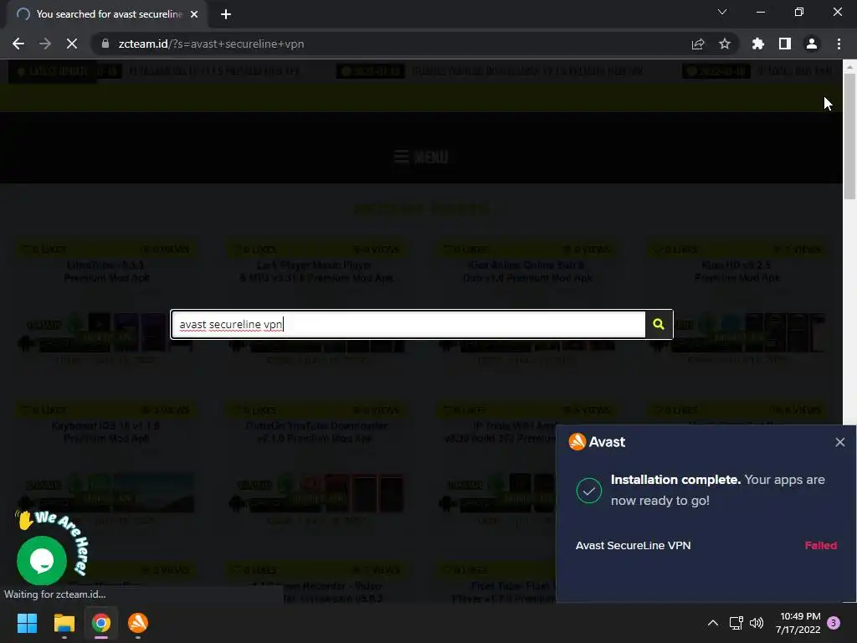Screen dimensions: 857x643
Task: Open Chrome's three-dot menu
Action: [839, 44]
